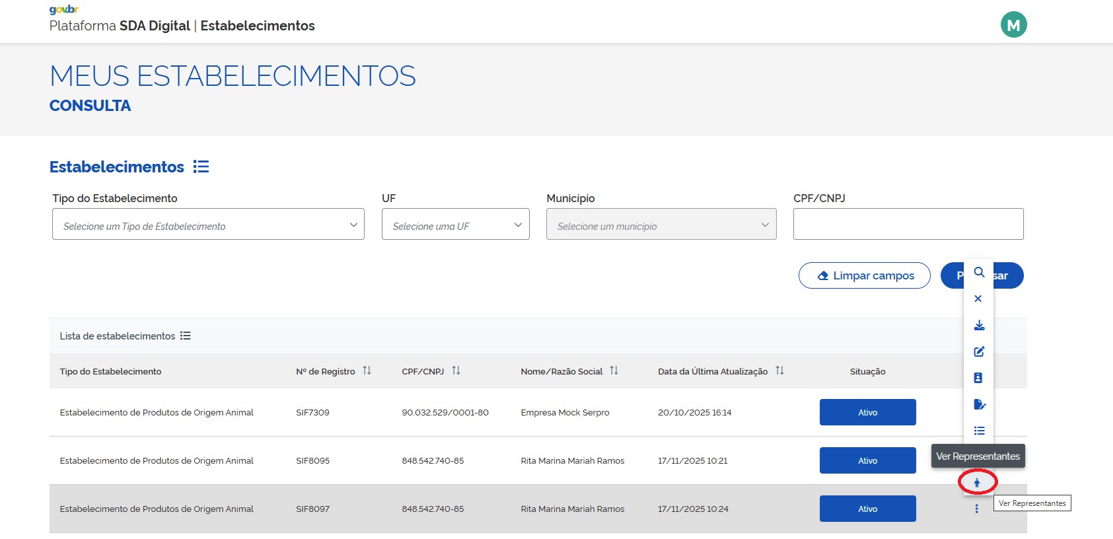
Task: Open the Tipo do Estabelecimento dropdown
Action: (208, 225)
